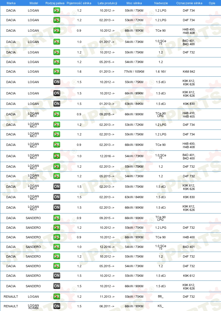Screen dimensions: 221x311
Task: Click the 01.2017 -> production date
Action: click(107, 42)
